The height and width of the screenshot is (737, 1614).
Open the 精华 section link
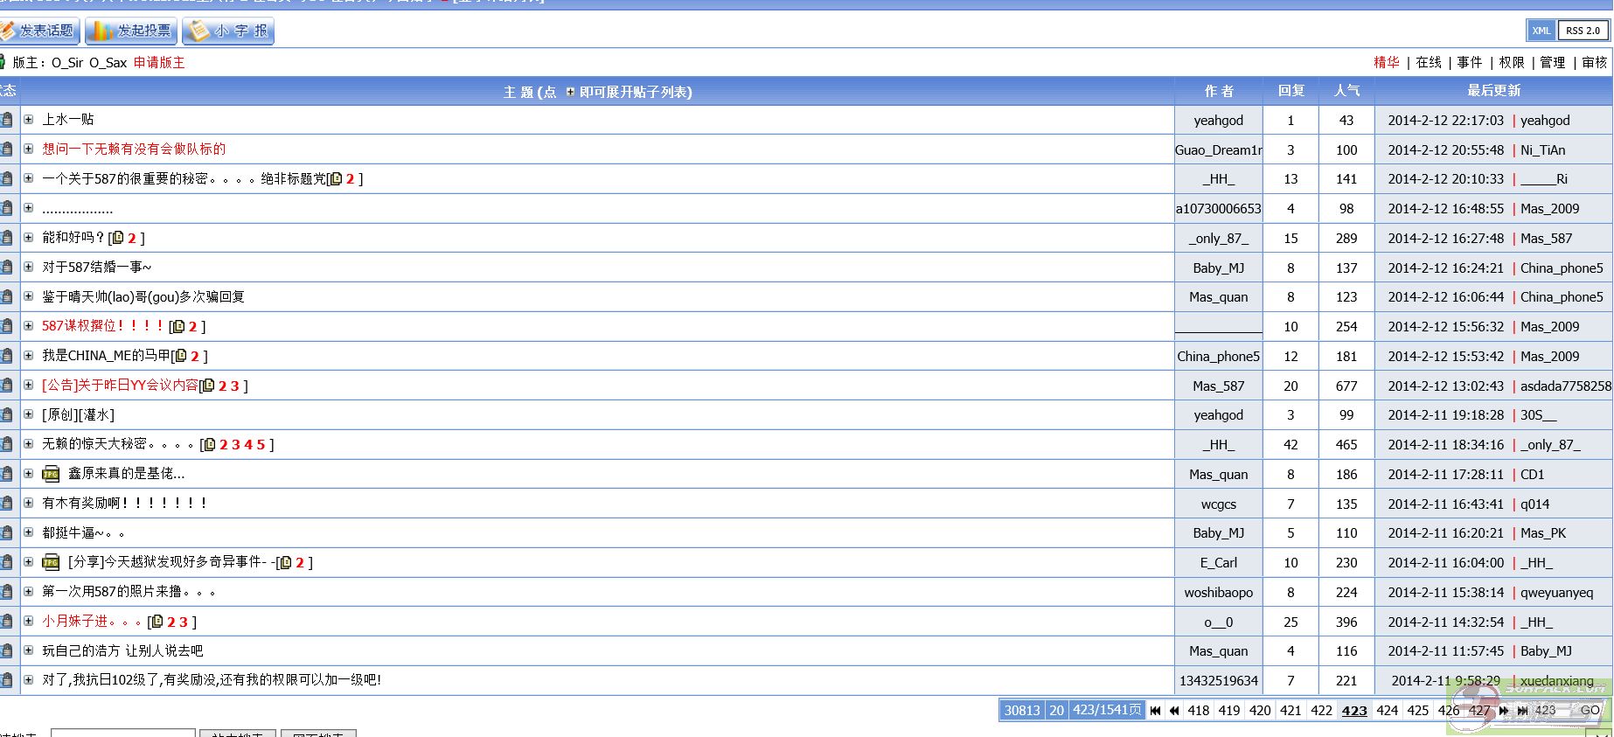coord(1386,62)
